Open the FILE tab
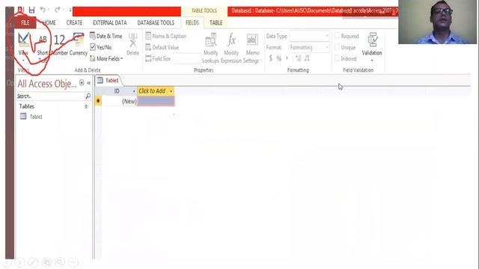479x269 pixels. tap(25, 22)
